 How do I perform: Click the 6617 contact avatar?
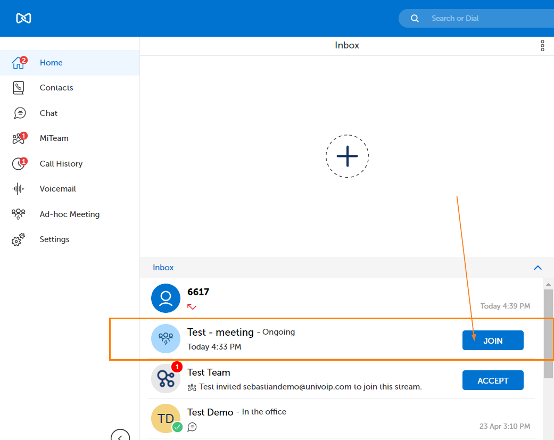[166, 298]
